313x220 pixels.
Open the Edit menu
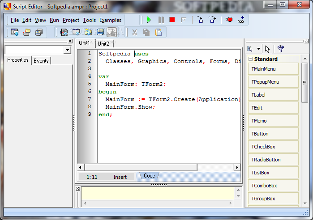(27, 20)
